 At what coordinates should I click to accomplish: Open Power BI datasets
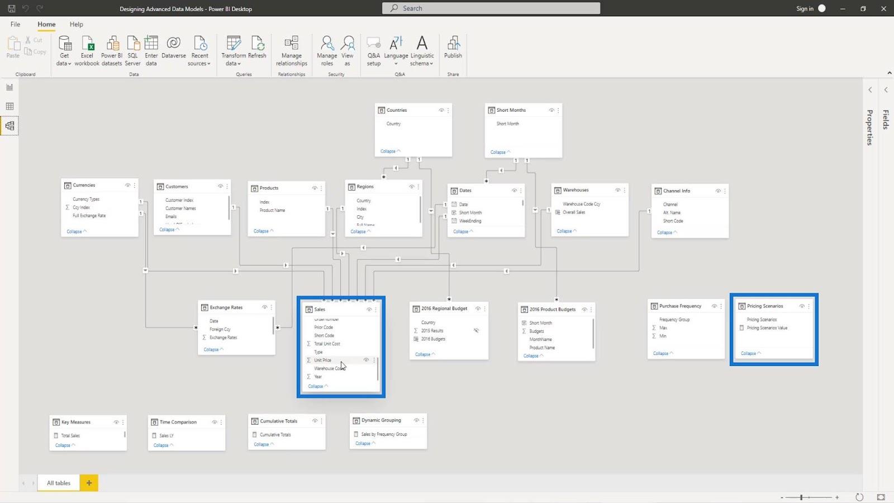(112, 51)
